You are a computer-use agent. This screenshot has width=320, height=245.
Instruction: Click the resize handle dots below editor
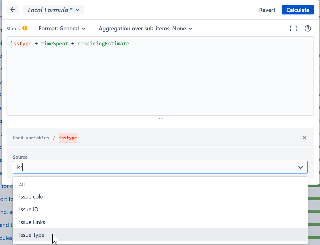[160, 119]
